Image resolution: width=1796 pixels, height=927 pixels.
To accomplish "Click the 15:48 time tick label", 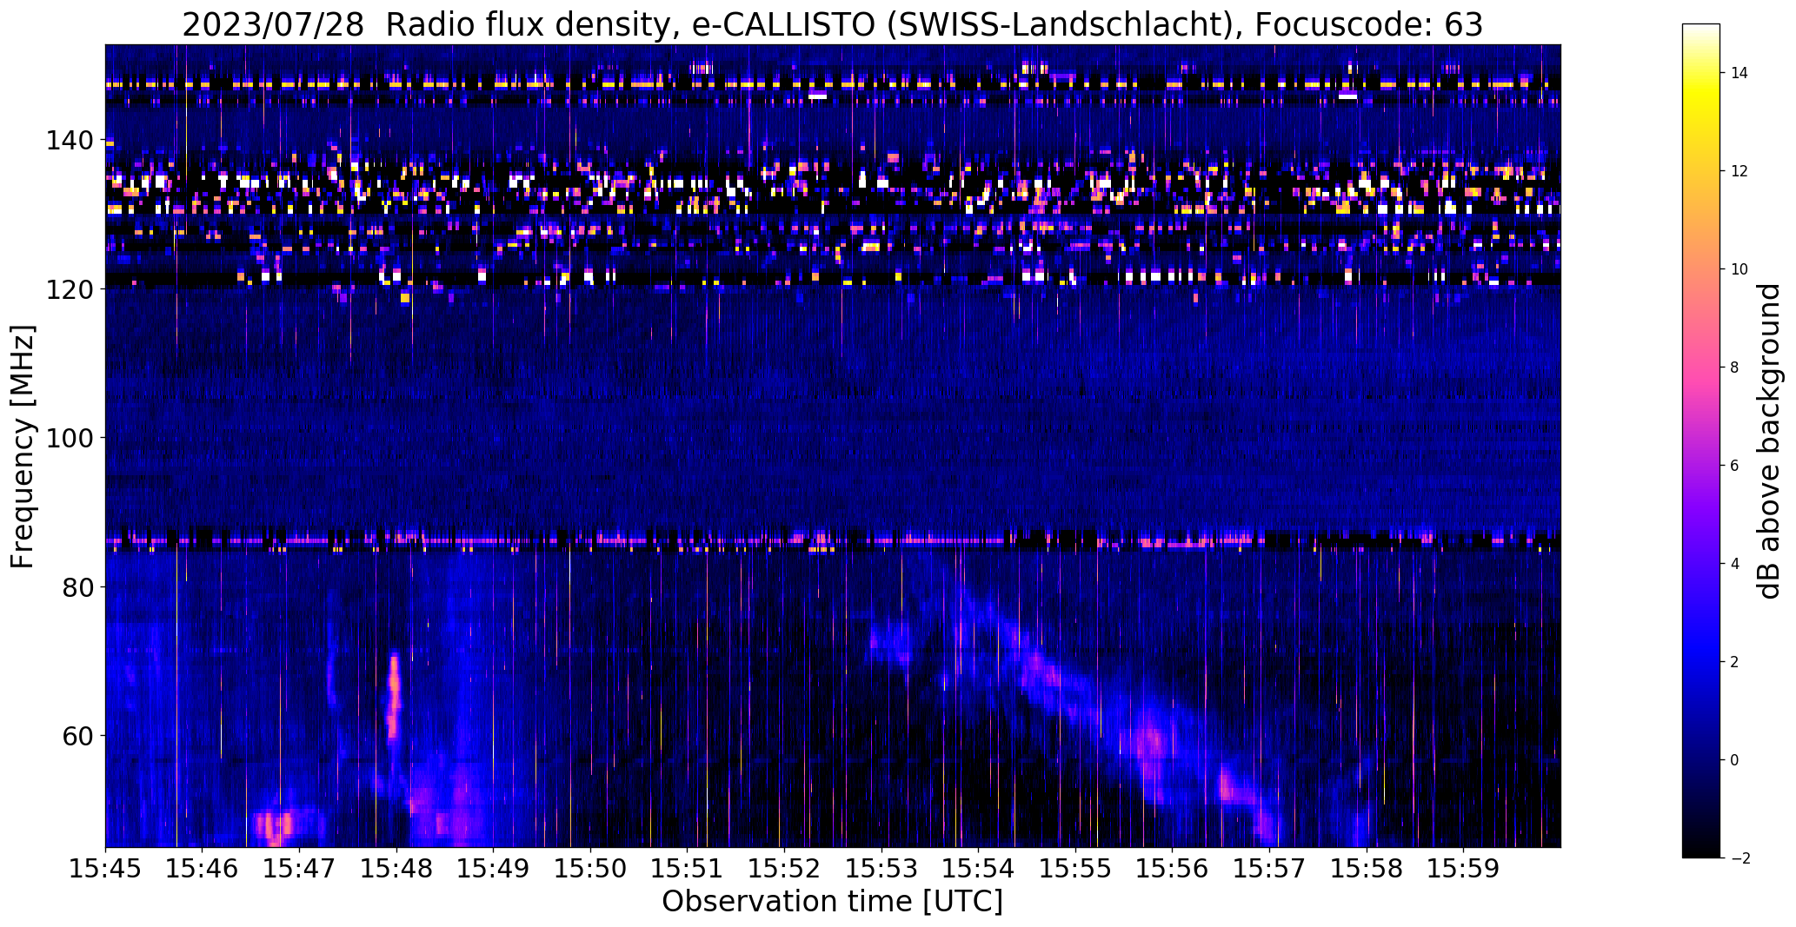I will [x=396, y=869].
